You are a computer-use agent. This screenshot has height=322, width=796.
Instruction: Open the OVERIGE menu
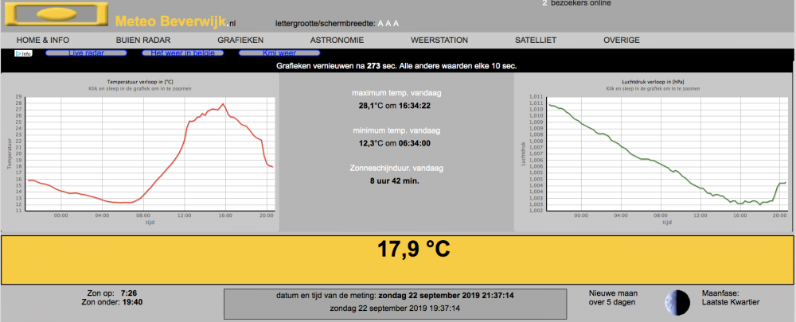tap(622, 41)
